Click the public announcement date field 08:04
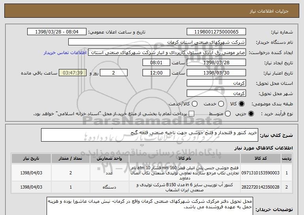 [x=57, y=32]
